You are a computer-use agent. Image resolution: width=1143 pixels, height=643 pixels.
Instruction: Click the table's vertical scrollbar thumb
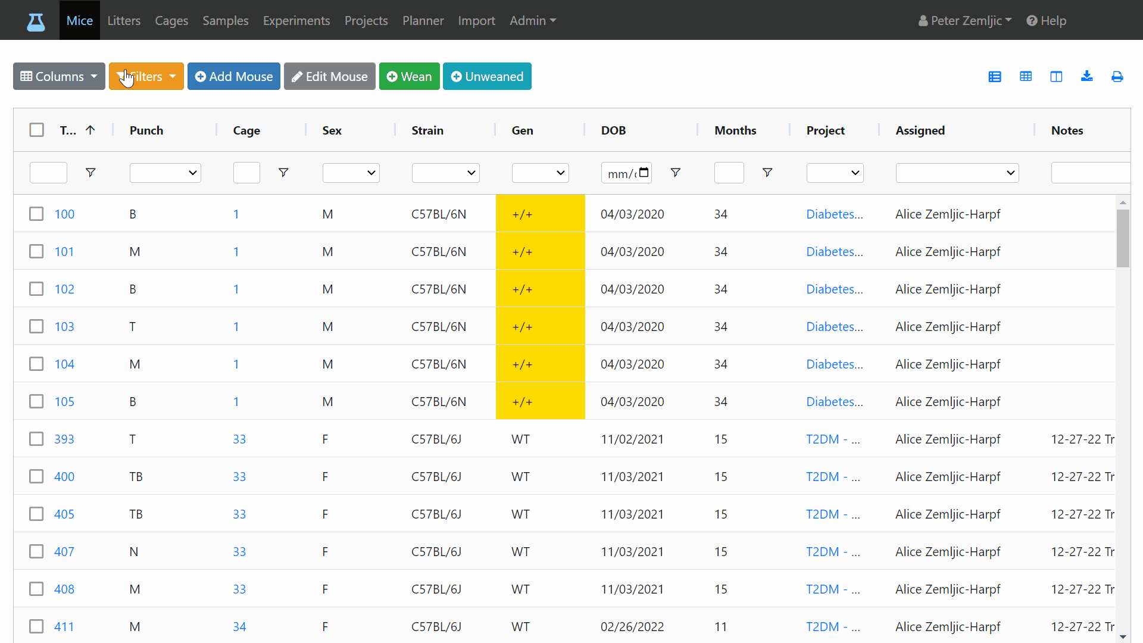pos(1123,238)
